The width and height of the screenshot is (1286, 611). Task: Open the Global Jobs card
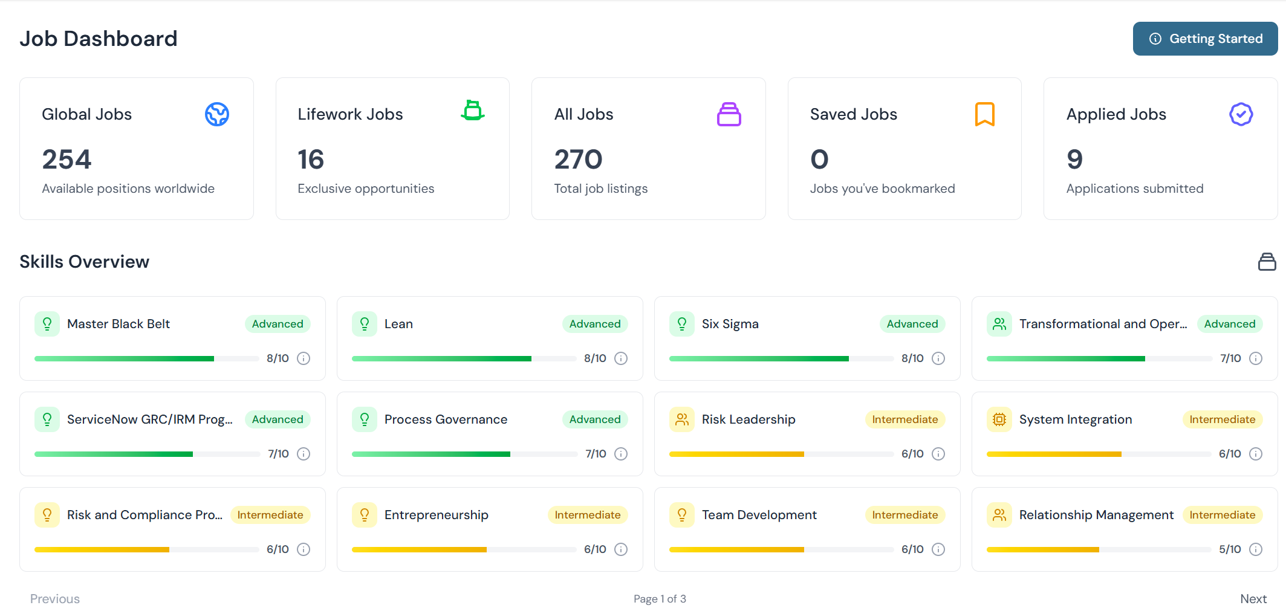coord(136,149)
